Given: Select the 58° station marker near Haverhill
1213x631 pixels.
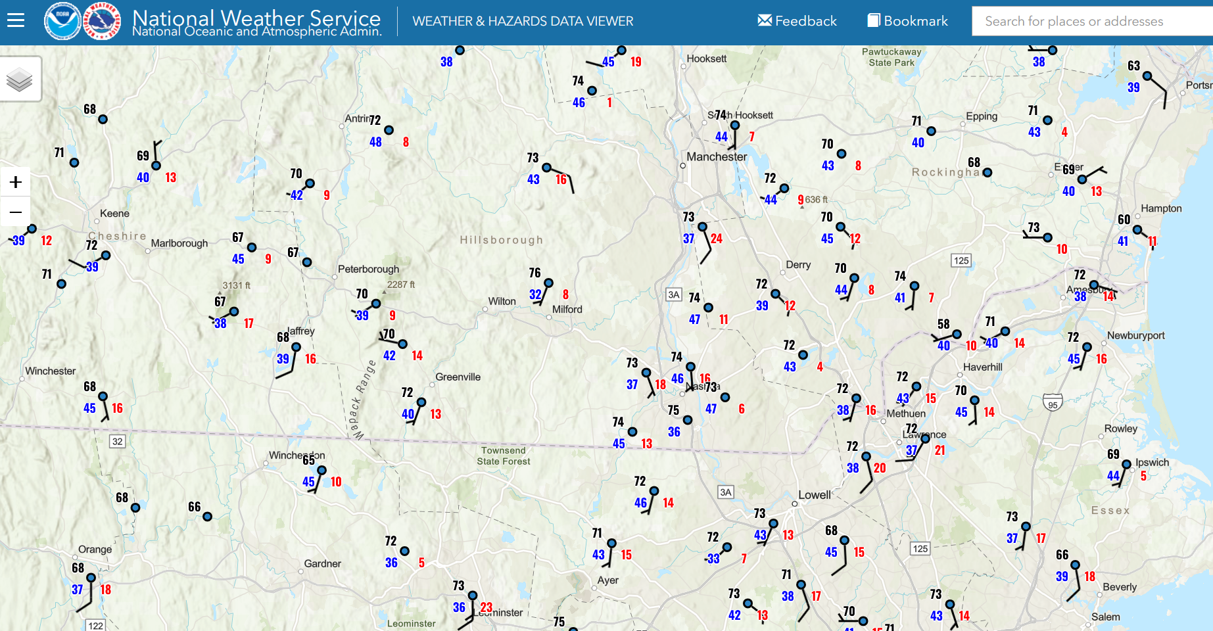Looking at the screenshot, I should 957,335.
